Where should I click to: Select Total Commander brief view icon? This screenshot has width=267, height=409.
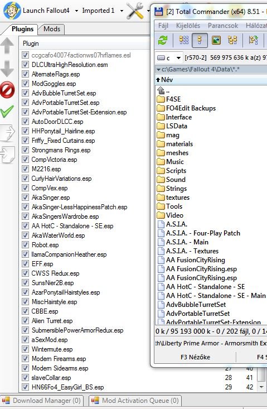click(x=184, y=40)
